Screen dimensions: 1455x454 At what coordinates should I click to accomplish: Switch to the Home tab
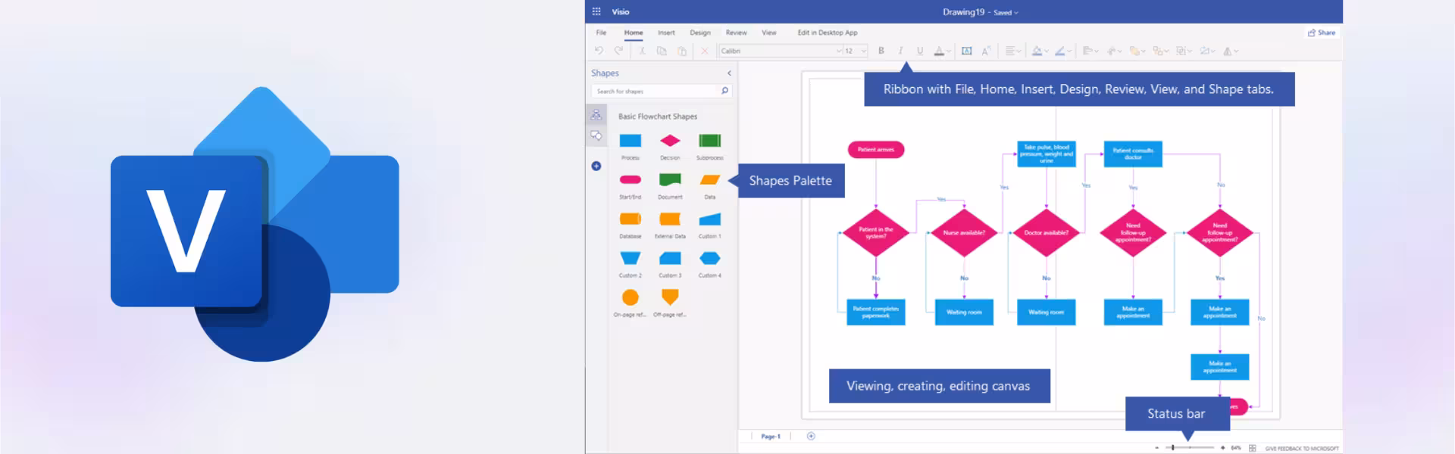pyautogui.click(x=634, y=33)
